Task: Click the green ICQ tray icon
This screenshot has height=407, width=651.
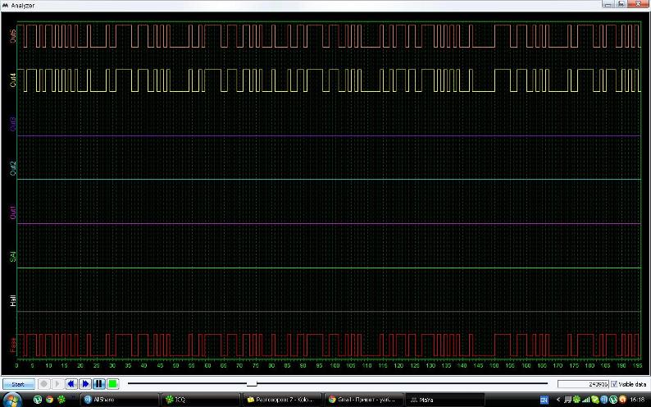Action: pos(576,400)
